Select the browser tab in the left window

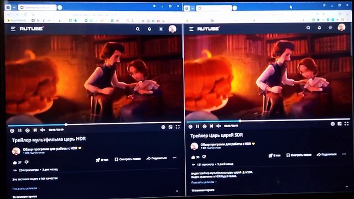coord(37,7)
